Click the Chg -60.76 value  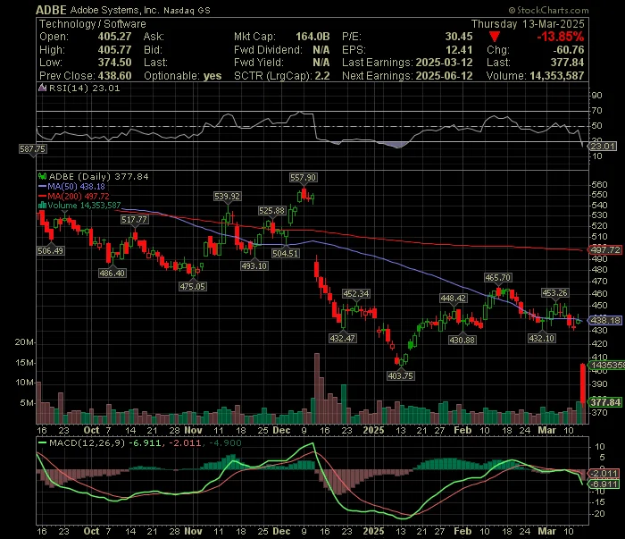click(569, 50)
